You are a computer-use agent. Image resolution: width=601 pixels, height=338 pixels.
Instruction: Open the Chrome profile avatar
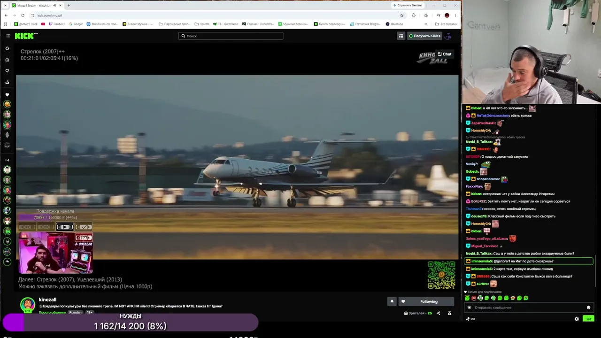pyautogui.click(x=447, y=15)
